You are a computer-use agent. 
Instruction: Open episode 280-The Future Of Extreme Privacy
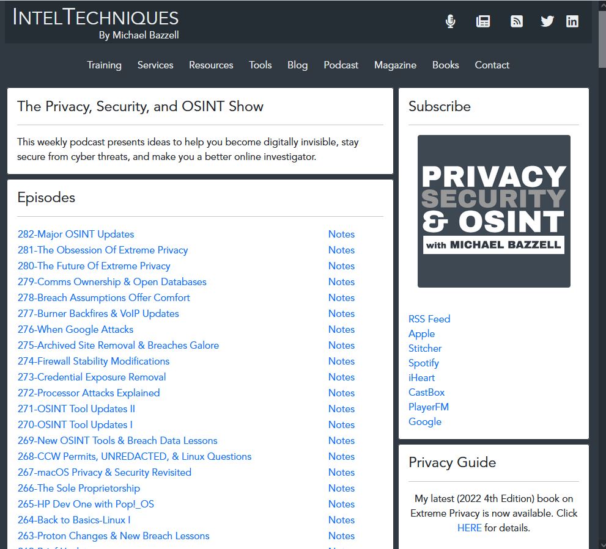tap(94, 266)
